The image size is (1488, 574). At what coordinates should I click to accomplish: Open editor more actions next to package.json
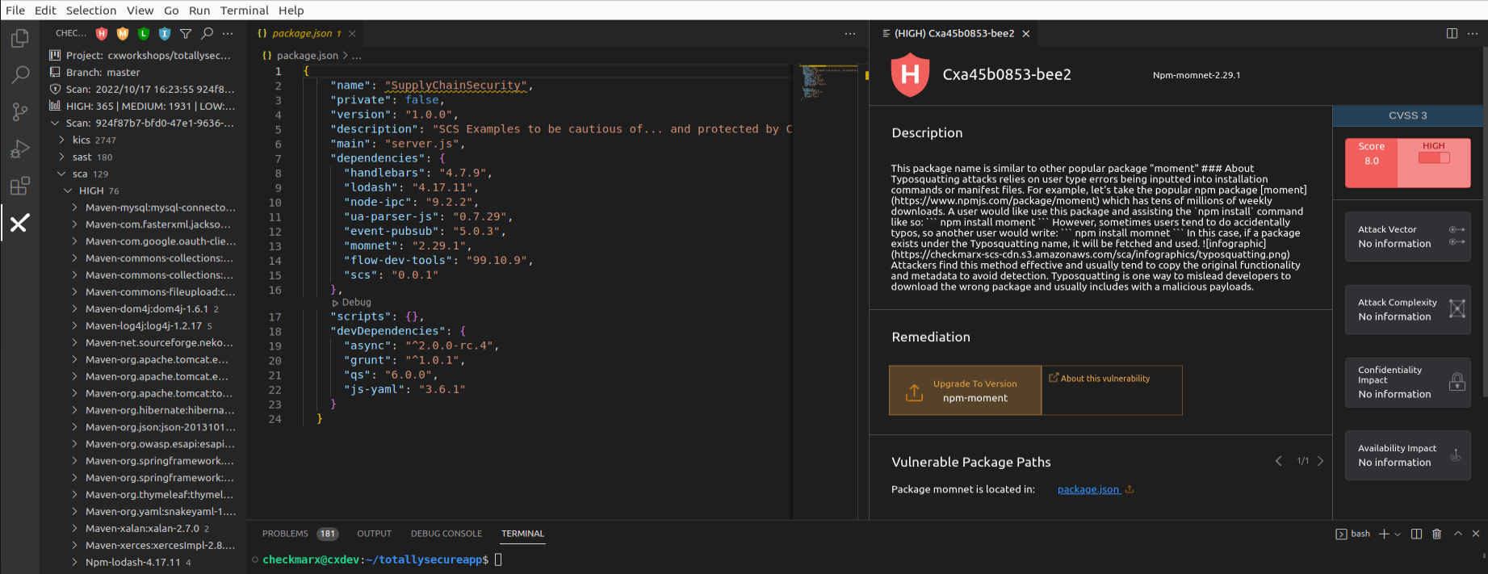[x=850, y=33]
